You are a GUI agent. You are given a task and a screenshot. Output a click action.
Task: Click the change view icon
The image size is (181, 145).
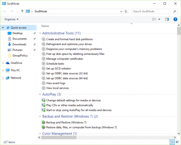tap(154, 19)
